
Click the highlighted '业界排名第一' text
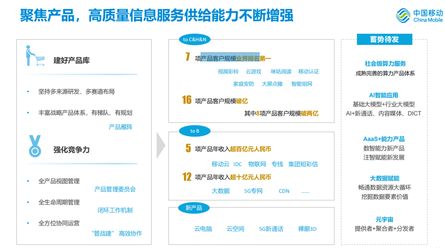click(x=253, y=58)
